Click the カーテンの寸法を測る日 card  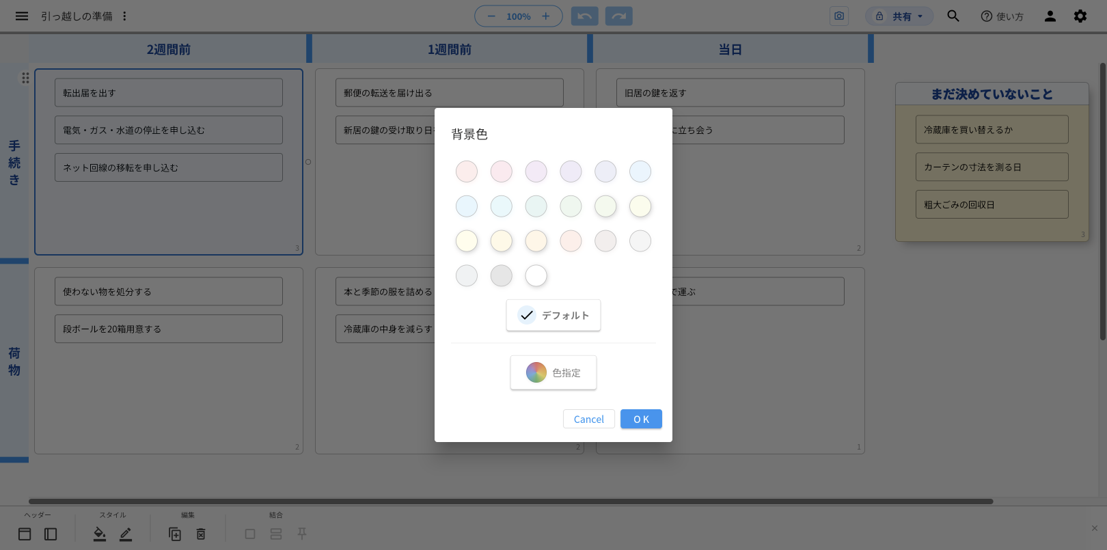(992, 167)
